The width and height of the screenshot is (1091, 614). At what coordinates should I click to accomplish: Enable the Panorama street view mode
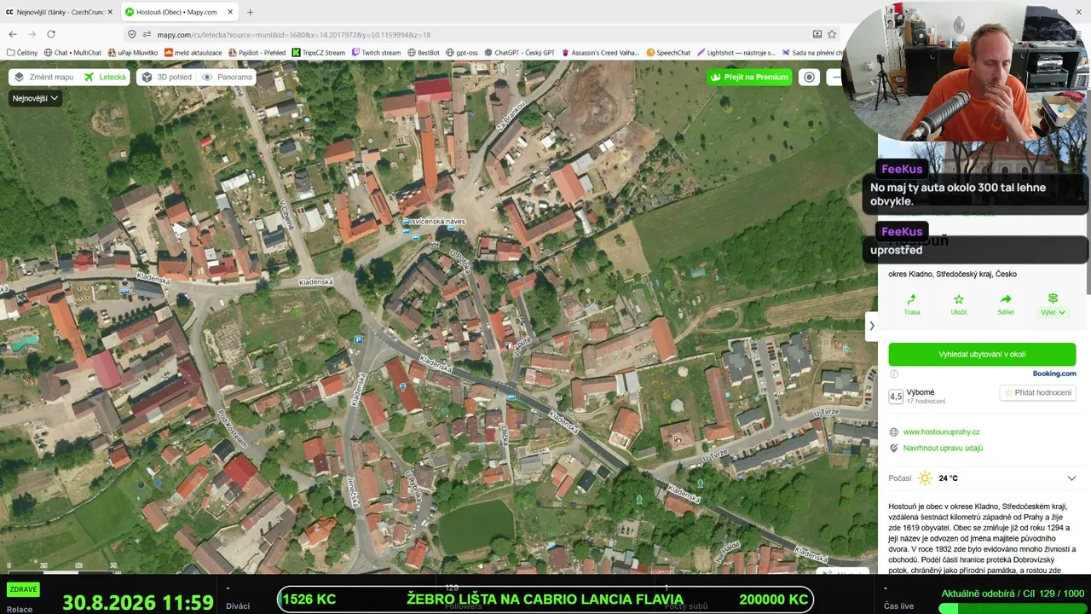coord(227,77)
